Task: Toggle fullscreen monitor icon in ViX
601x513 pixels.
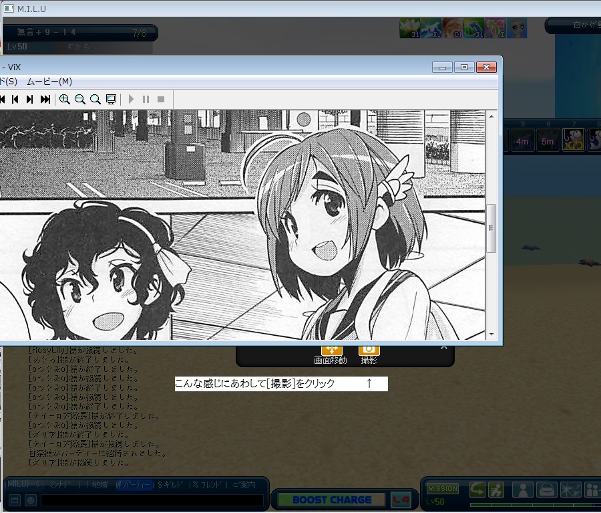Action: click(111, 100)
